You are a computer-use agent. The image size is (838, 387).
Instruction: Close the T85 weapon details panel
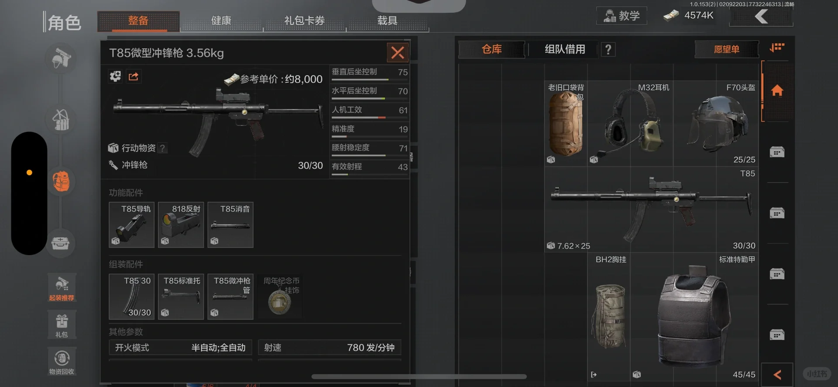coord(398,53)
